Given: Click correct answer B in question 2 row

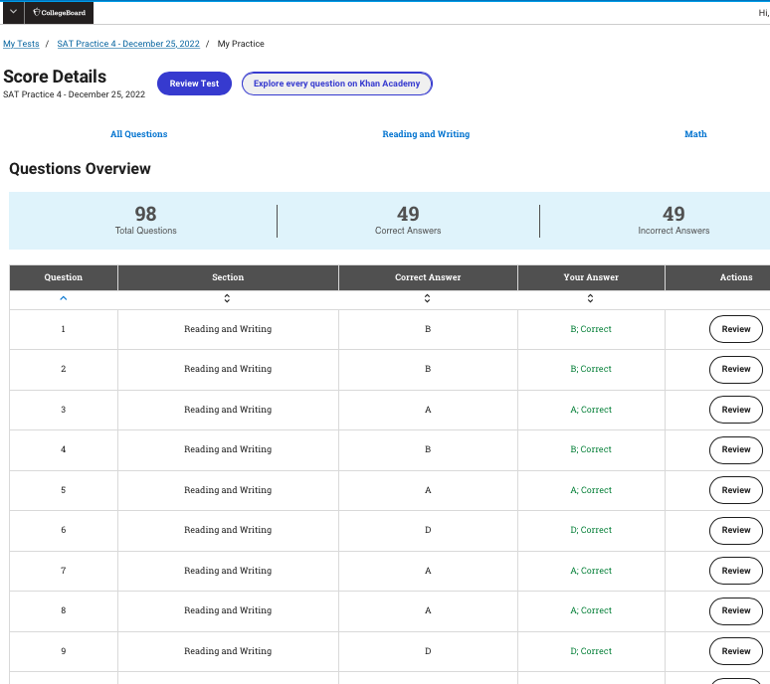Looking at the screenshot, I should (428, 369).
